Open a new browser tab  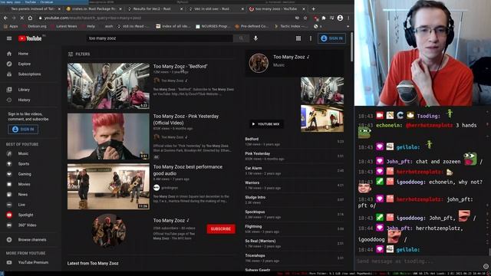point(313,9)
